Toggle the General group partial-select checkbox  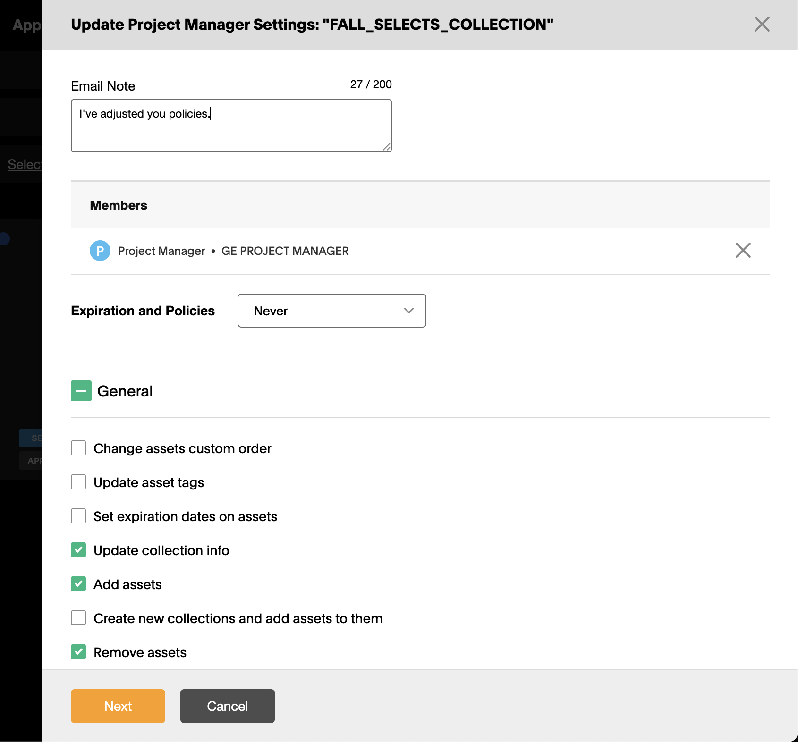[x=81, y=391]
